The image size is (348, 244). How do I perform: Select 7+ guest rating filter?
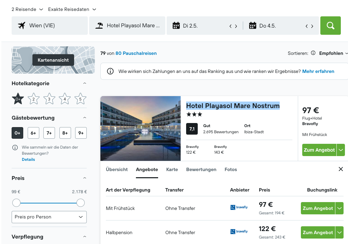coord(49,133)
